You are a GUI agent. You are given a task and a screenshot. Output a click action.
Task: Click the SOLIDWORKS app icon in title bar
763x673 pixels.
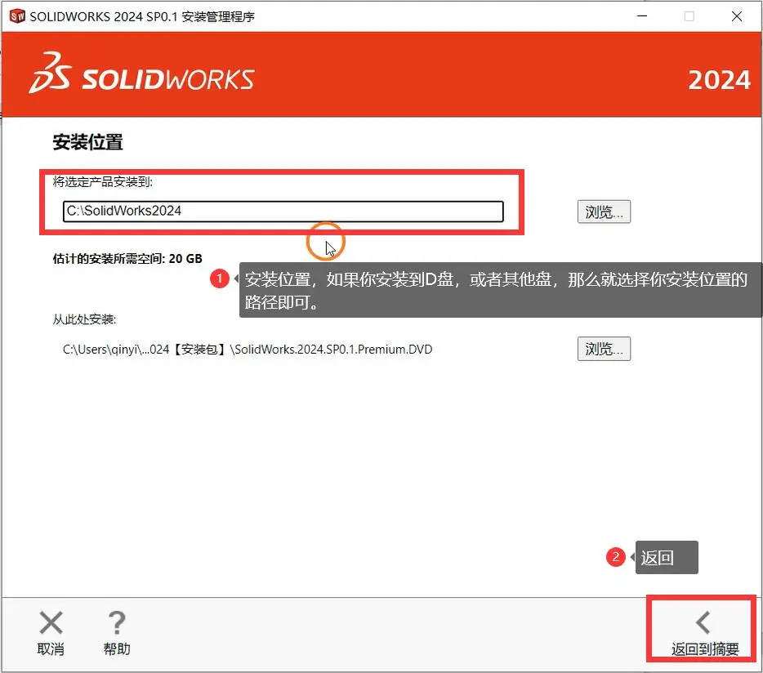pos(17,16)
